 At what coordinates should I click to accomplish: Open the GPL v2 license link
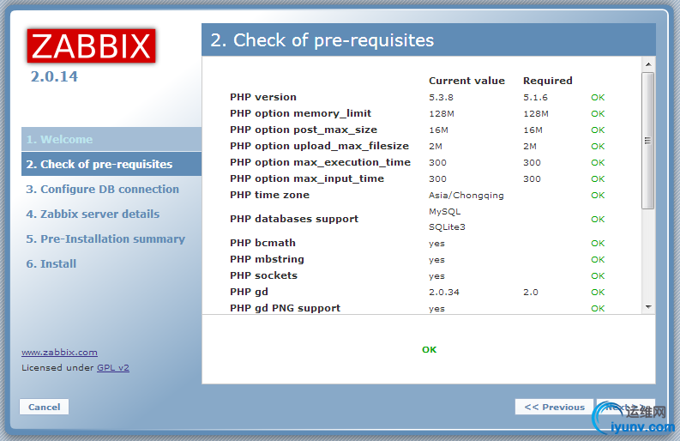coord(113,368)
